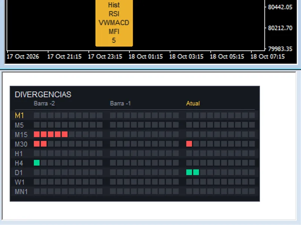Click the orange indicator label with VWMACD
301x225 pixels.
(x=114, y=23)
